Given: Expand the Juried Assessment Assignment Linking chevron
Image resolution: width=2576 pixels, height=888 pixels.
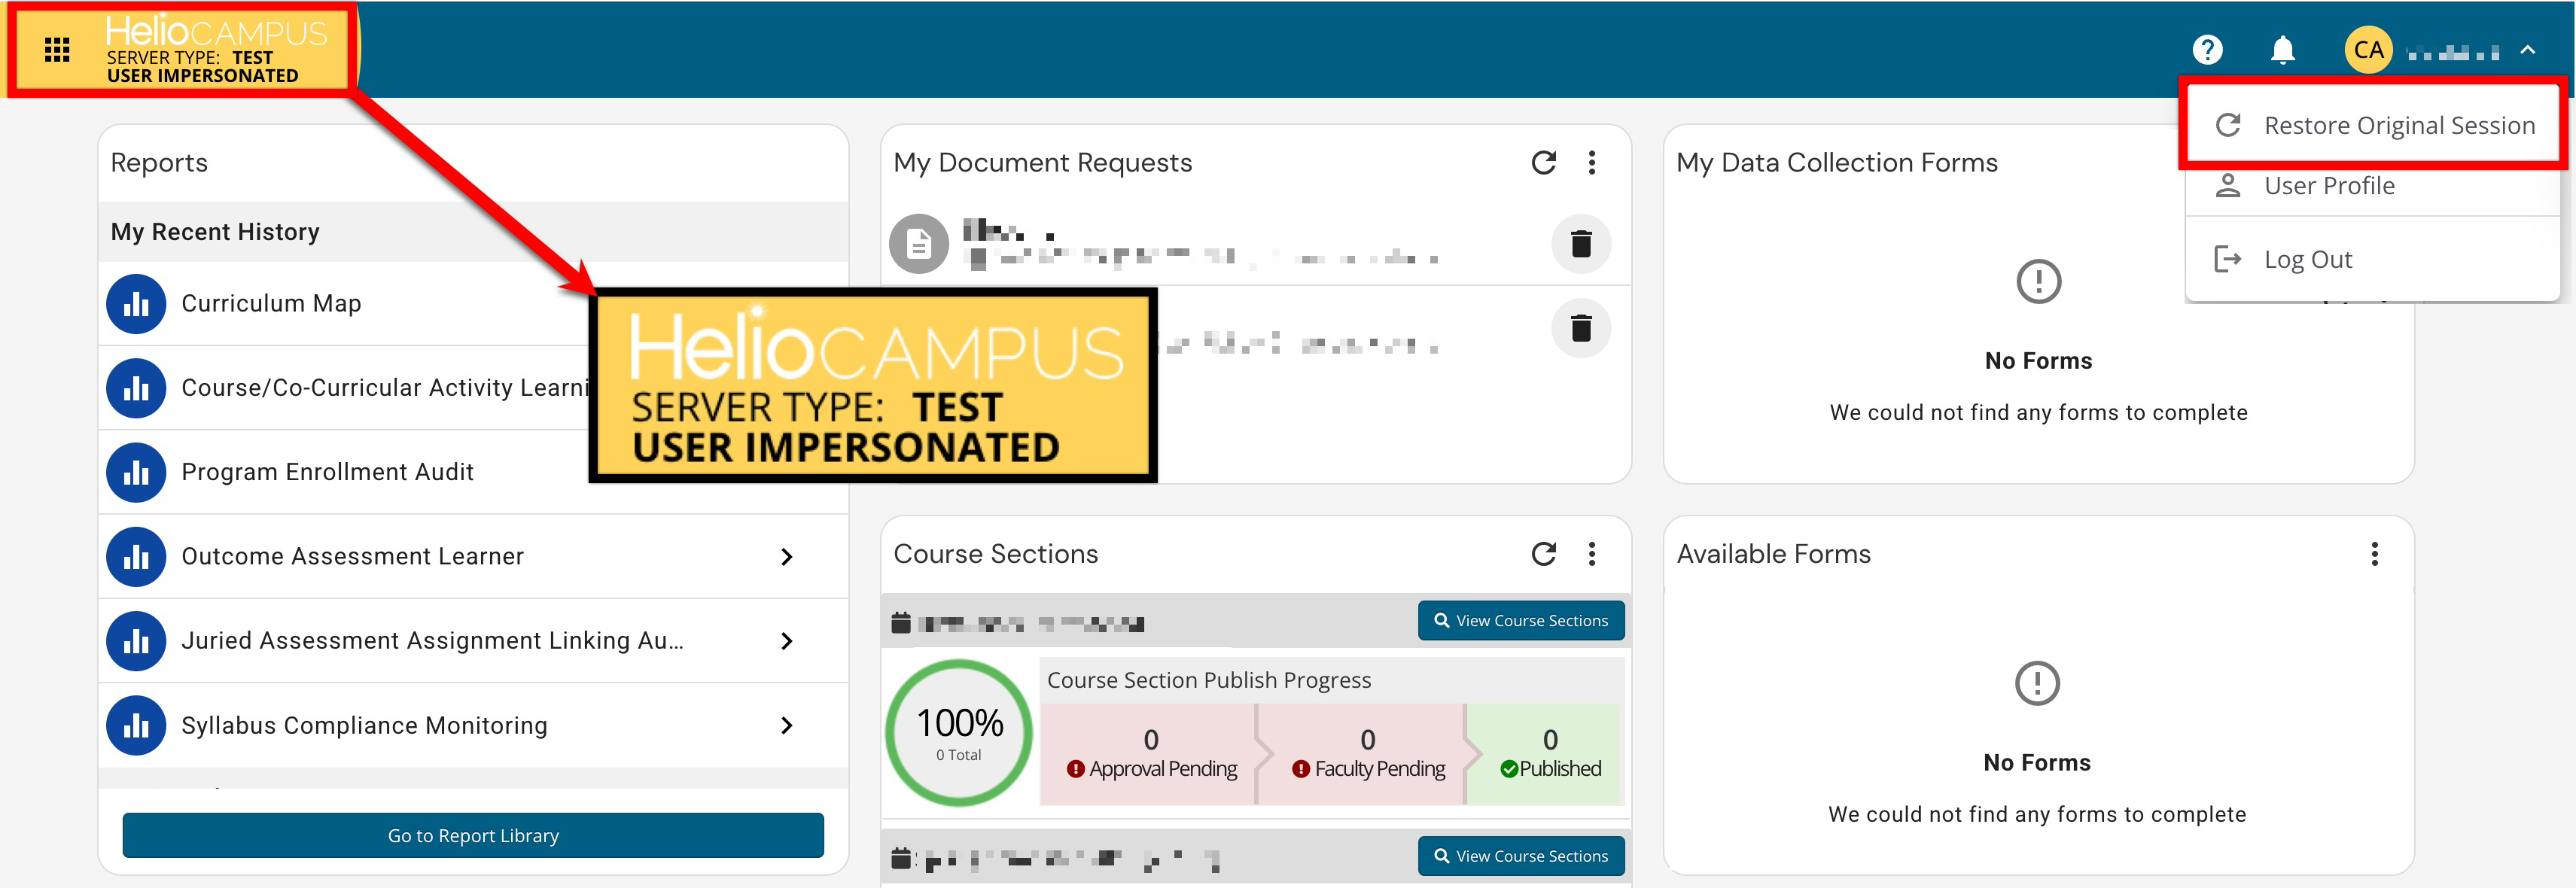Looking at the screenshot, I should pyautogui.click(x=787, y=641).
